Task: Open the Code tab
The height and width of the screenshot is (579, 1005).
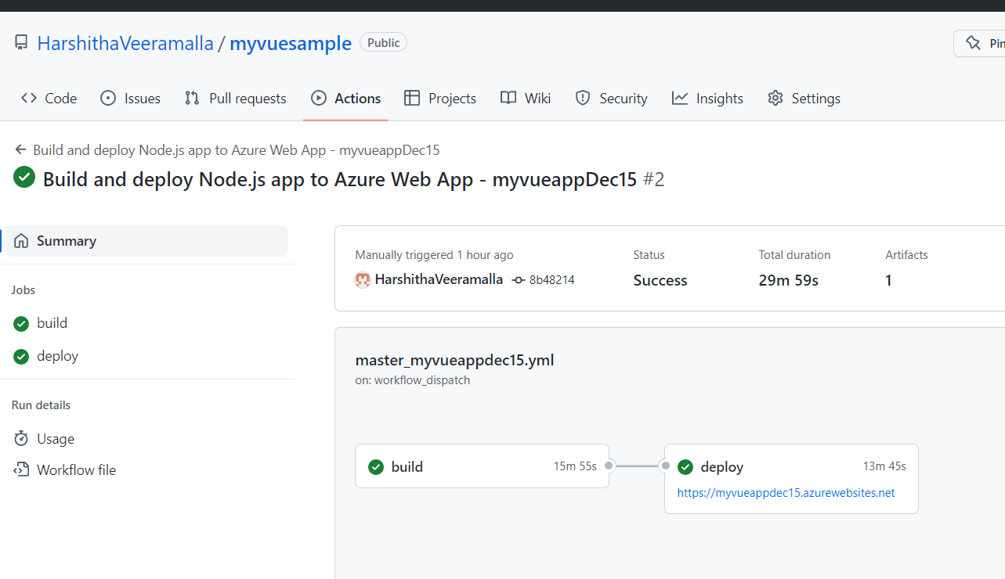Action: tap(49, 98)
